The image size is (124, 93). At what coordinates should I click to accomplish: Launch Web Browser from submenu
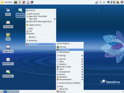tap(70, 52)
